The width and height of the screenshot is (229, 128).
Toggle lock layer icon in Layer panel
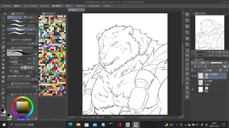tap(205, 66)
